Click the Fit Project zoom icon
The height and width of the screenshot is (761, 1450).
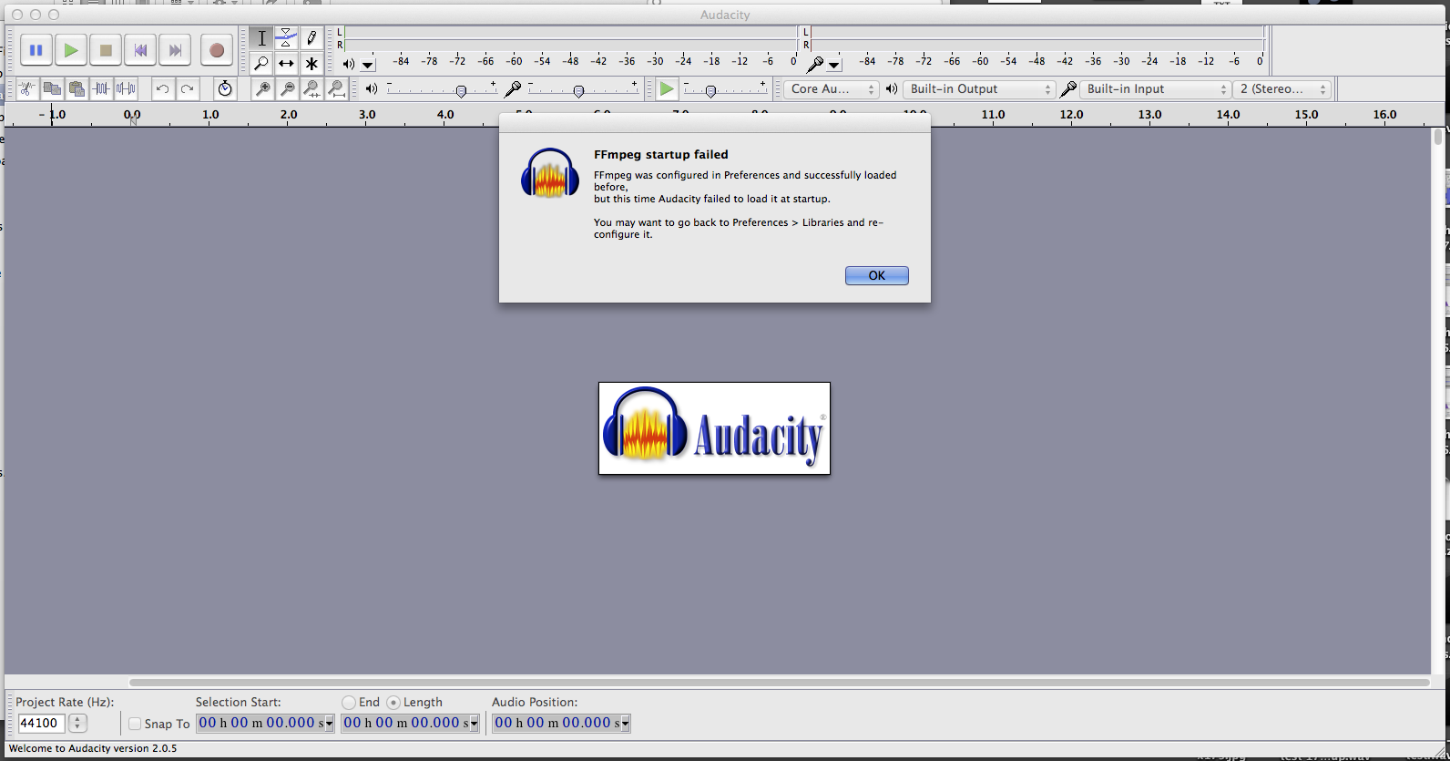(x=336, y=88)
